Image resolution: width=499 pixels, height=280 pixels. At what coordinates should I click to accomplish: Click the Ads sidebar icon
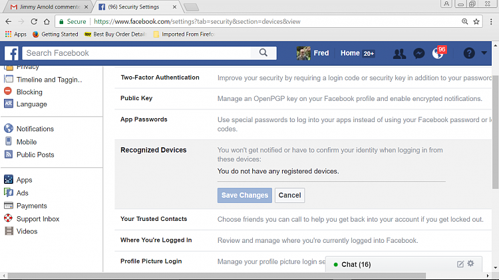coord(9,192)
